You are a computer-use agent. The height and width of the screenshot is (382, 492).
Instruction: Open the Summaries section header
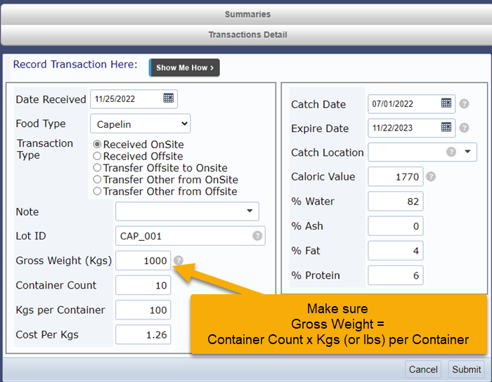point(247,15)
